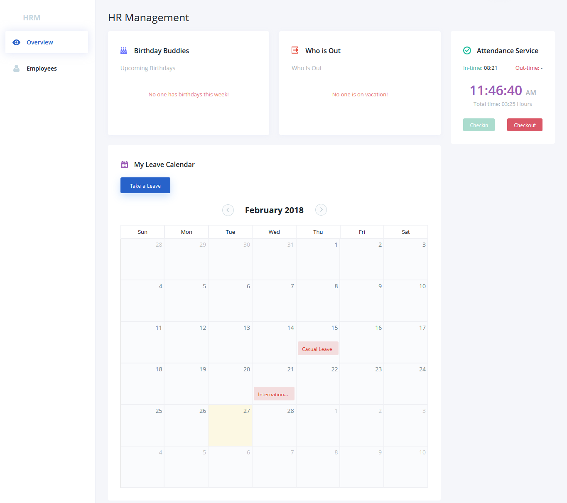Select February 22 in calendar
567x503 pixels.
point(318,384)
